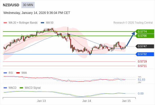Click the MACD Signal green swatch

coord(21,88)
